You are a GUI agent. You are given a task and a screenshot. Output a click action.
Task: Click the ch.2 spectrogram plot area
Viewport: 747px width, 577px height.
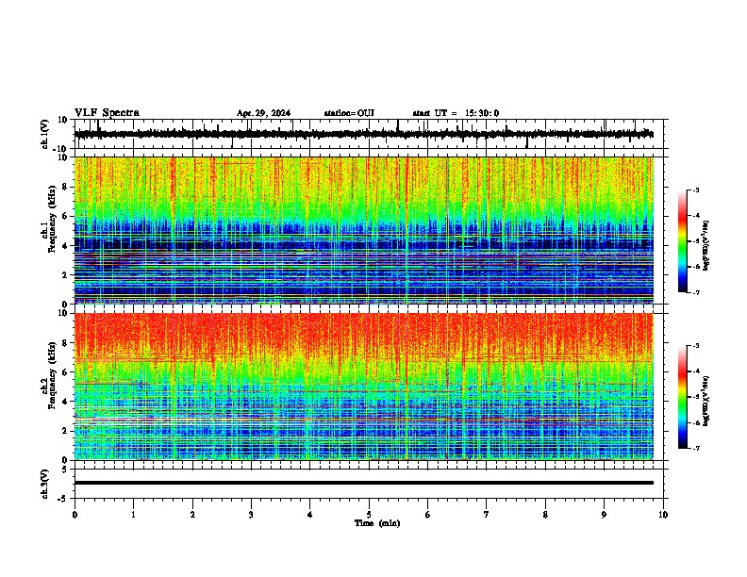(x=364, y=387)
